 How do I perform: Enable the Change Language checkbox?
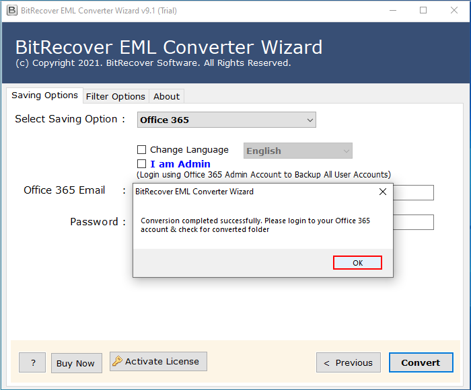coord(141,150)
